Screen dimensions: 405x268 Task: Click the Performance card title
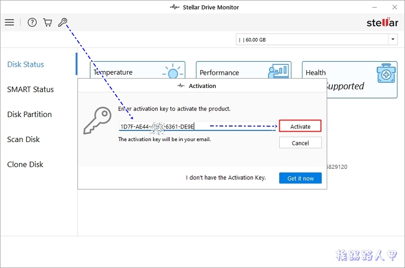[219, 73]
